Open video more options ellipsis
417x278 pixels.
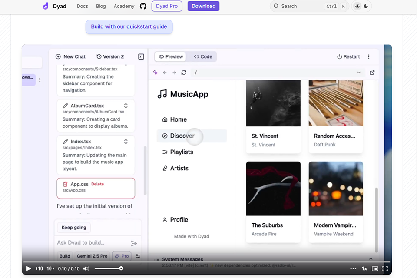[x=353, y=269]
